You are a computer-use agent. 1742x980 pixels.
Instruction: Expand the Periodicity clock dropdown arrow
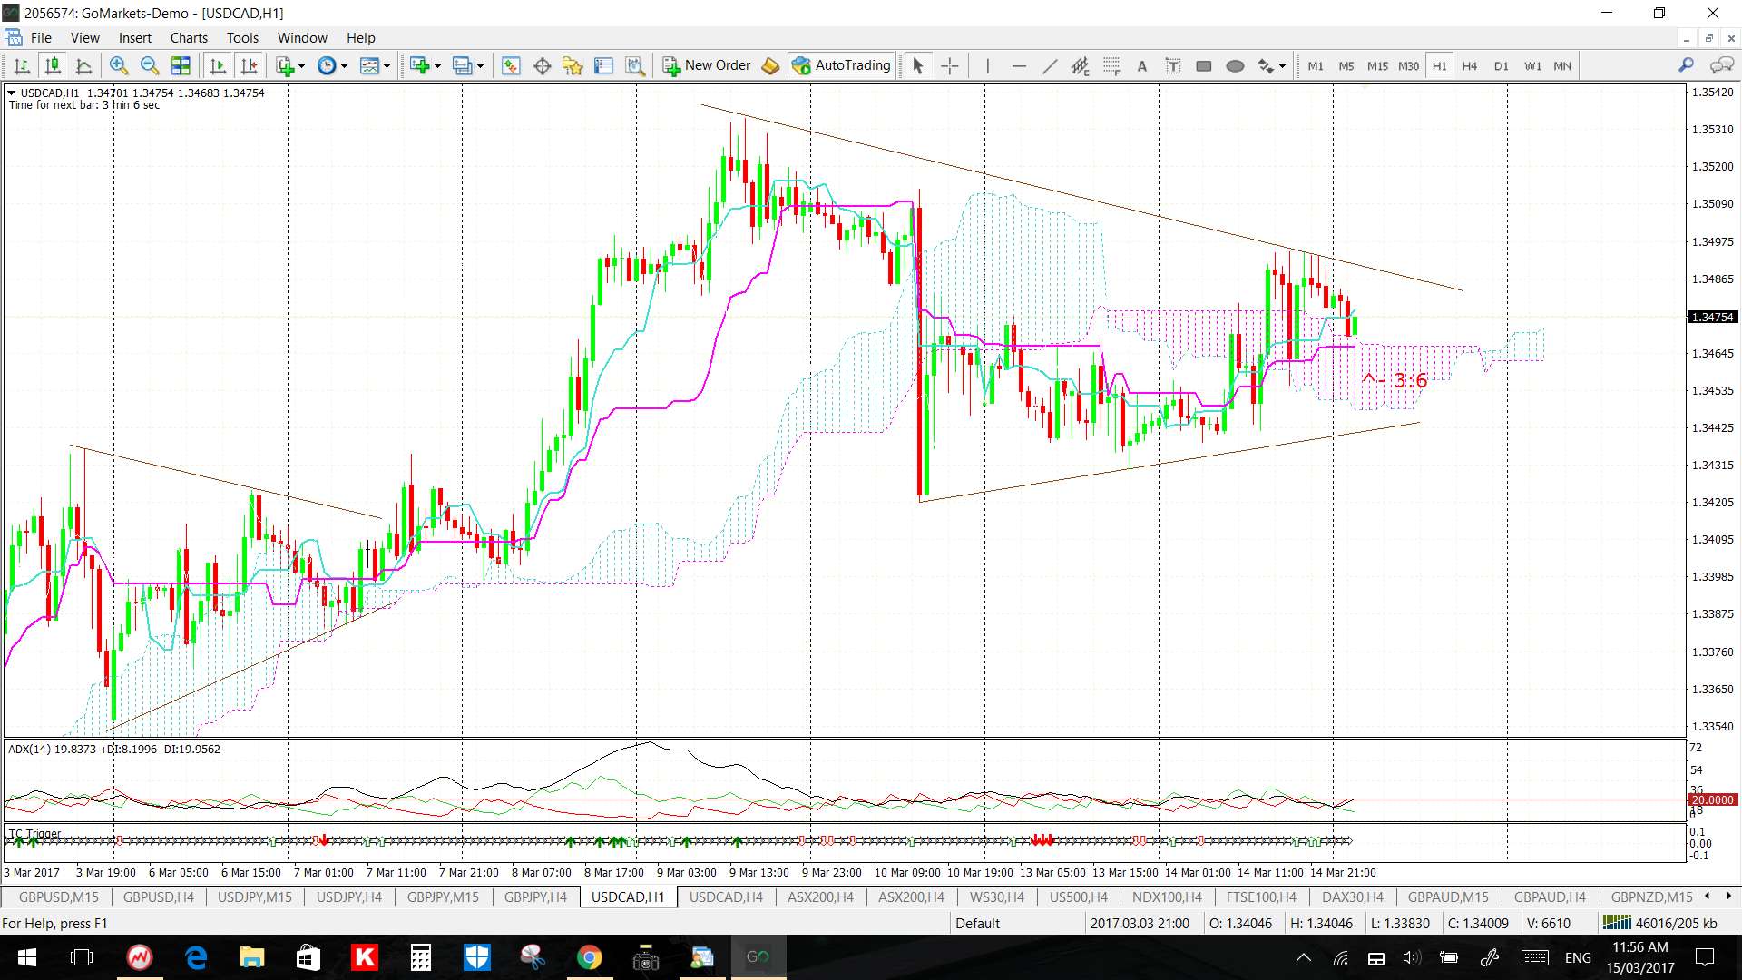click(x=344, y=65)
